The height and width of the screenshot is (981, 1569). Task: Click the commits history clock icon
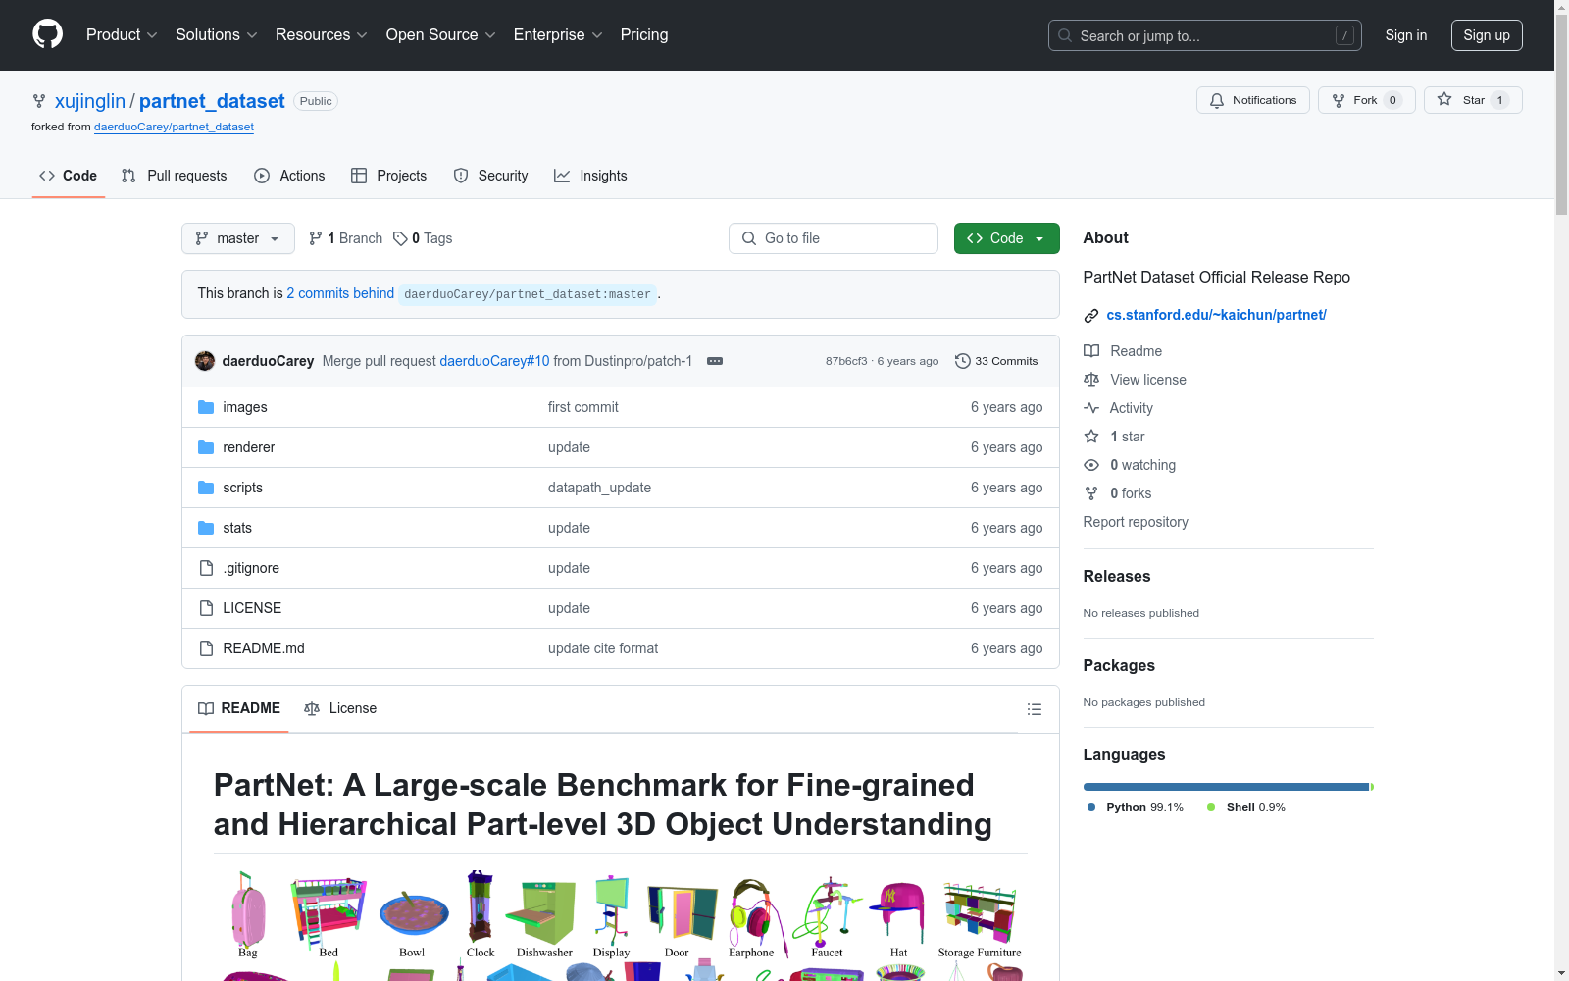pyautogui.click(x=963, y=361)
